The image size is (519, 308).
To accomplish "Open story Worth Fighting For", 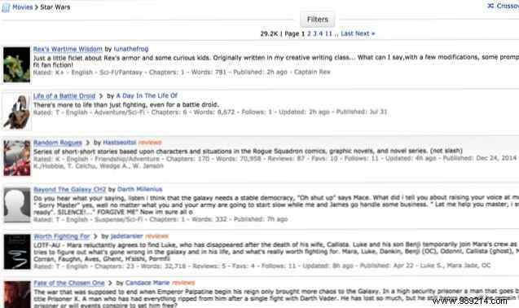I will (62, 236).
